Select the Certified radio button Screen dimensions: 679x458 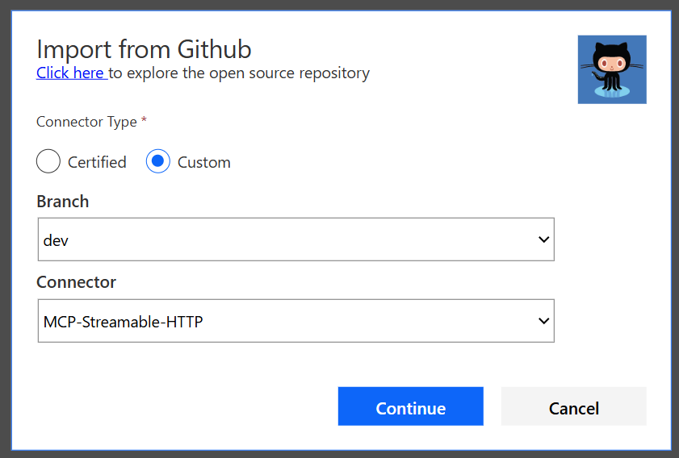tap(48, 161)
